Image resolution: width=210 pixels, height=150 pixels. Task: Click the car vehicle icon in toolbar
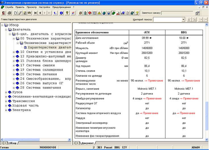[29, 13]
